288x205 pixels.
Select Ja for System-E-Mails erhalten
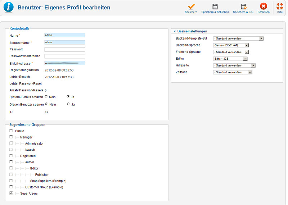[x=68, y=96]
